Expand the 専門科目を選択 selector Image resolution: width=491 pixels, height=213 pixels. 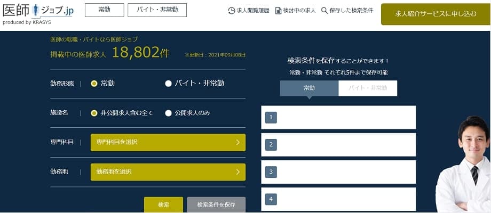click(168, 142)
